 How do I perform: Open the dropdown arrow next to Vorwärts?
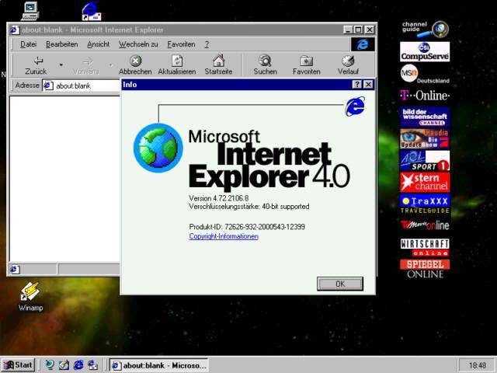[110, 65]
